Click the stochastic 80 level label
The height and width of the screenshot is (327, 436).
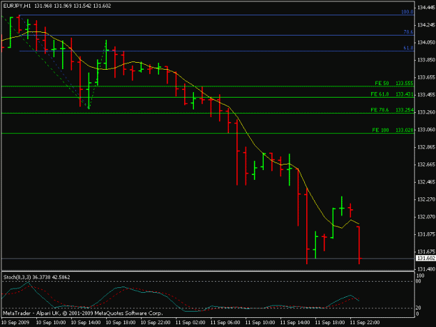tap(418, 281)
